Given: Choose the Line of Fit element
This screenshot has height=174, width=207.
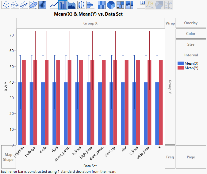Looking at the screenshot, I should click(24, 5).
